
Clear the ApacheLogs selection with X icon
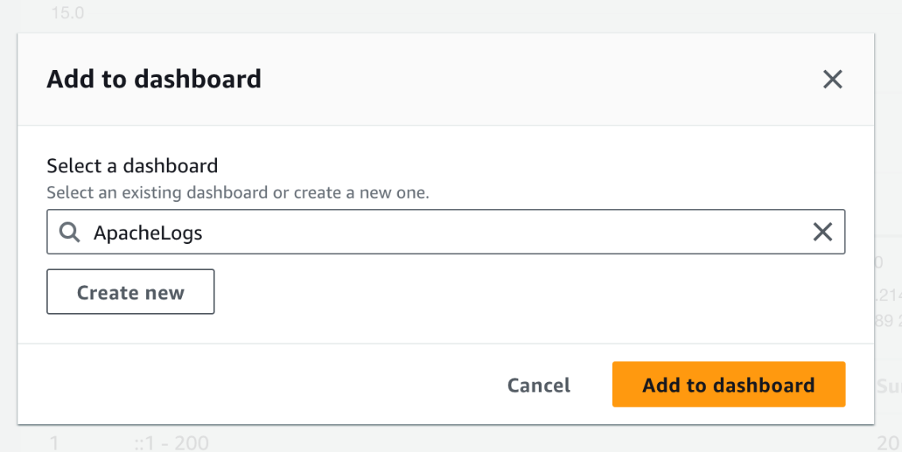(x=823, y=232)
